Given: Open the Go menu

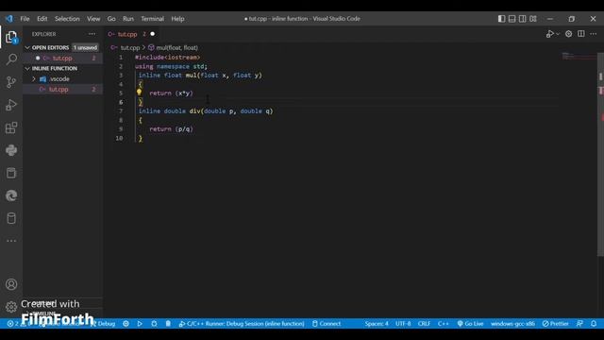Looking at the screenshot, I should [111, 19].
